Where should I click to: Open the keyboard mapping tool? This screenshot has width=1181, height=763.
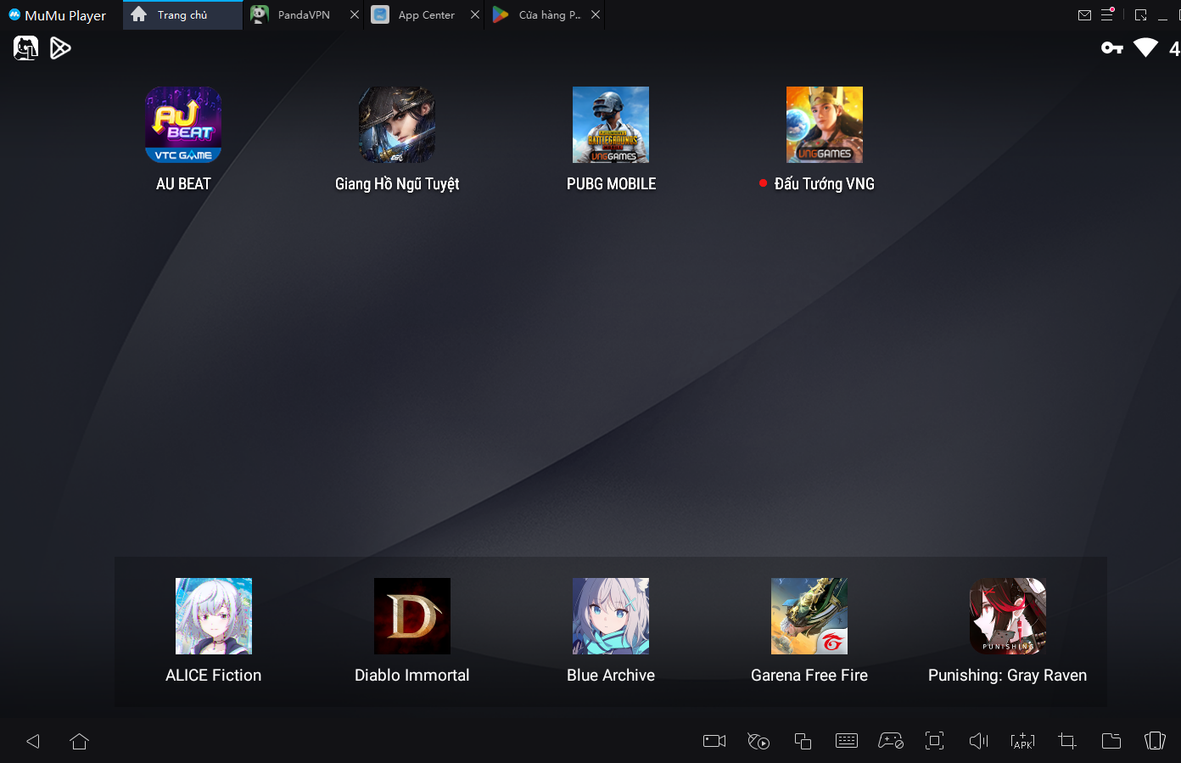tap(847, 741)
